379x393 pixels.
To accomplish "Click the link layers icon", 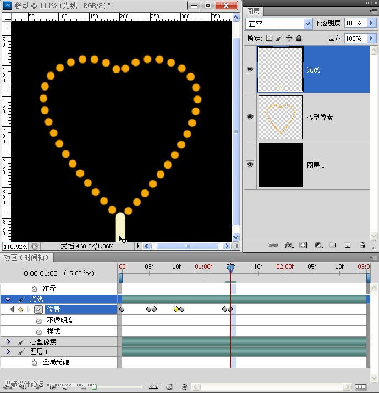I will [x=273, y=245].
